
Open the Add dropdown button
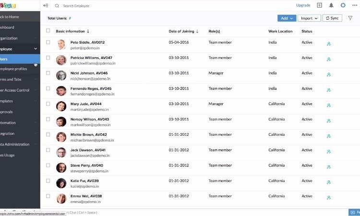(287, 18)
